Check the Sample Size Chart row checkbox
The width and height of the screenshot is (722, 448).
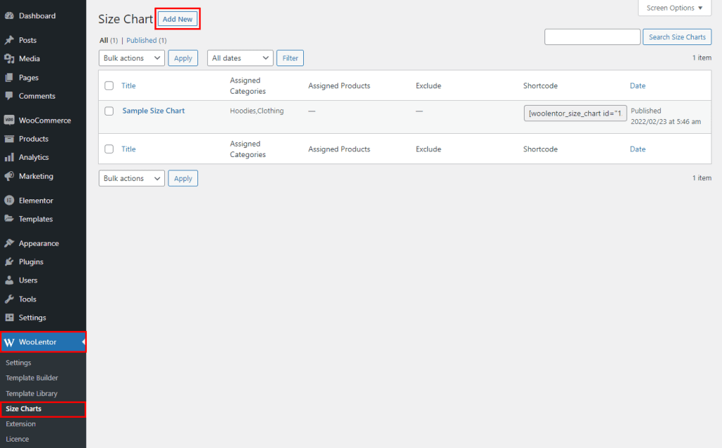(x=109, y=111)
